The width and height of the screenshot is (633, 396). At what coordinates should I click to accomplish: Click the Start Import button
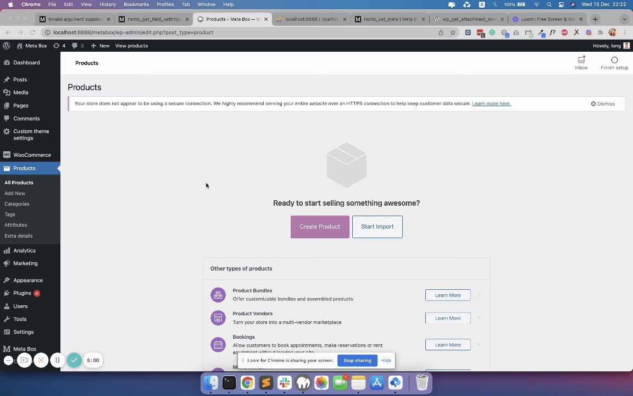[377, 227]
